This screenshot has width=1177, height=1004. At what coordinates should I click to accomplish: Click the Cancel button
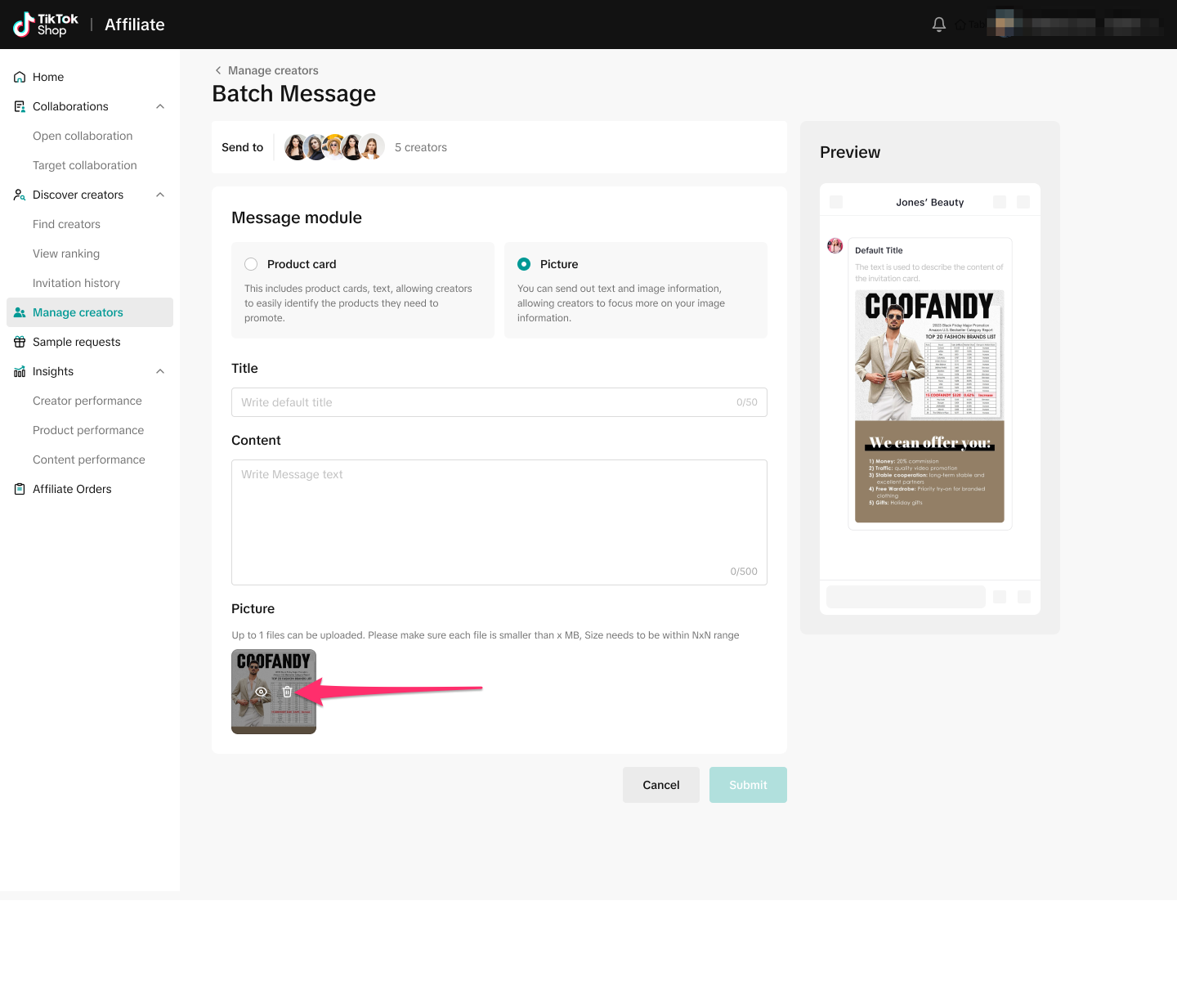point(660,785)
